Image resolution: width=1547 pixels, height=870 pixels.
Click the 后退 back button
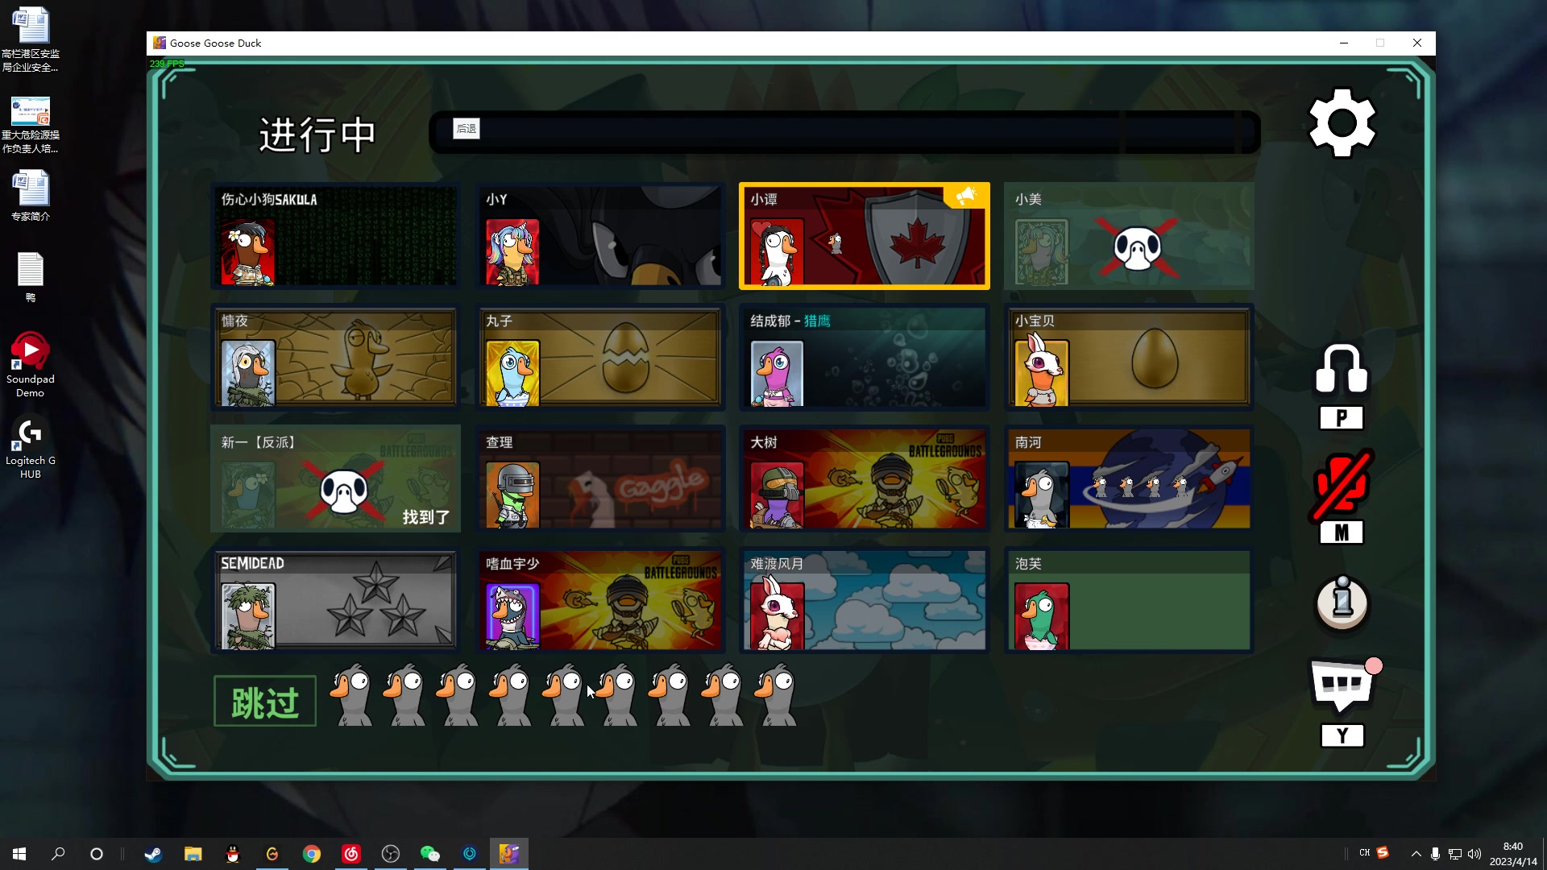pos(466,129)
